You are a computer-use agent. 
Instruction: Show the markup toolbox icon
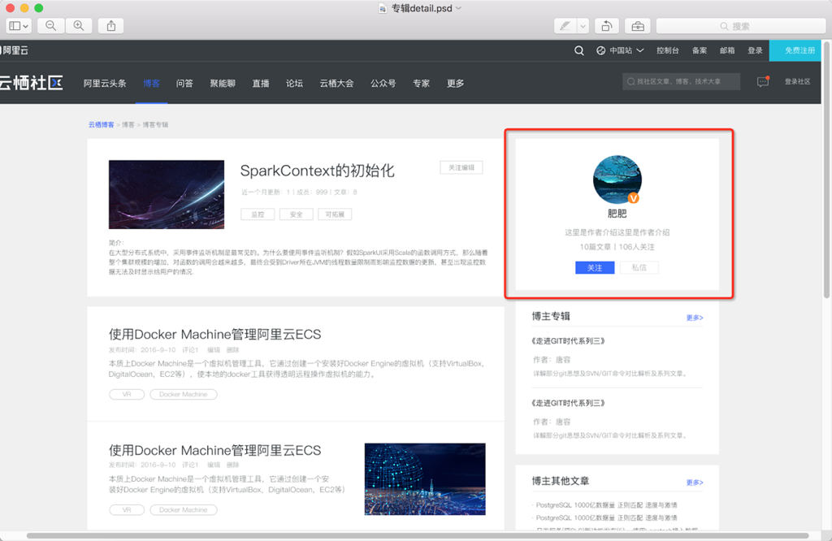[x=638, y=26]
